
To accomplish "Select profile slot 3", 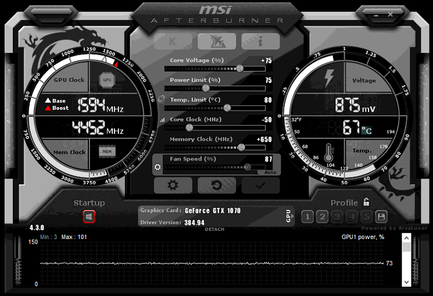I will coord(337,217).
